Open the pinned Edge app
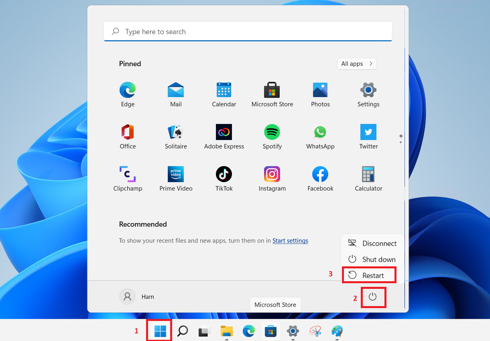The width and height of the screenshot is (490, 341). click(x=128, y=95)
